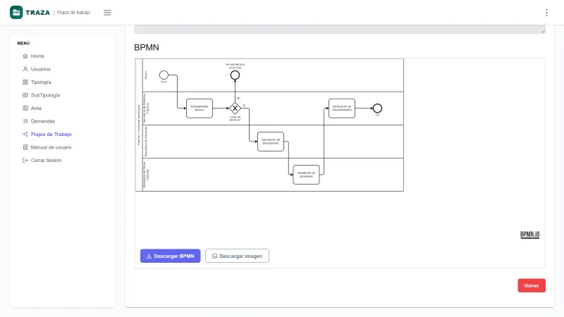Select the Verificación de funcionamiento task box
The height and width of the screenshot is (317, 564).
coord(342,108)
